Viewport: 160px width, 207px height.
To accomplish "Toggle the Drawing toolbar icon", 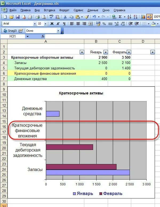I will pos(149,17).
